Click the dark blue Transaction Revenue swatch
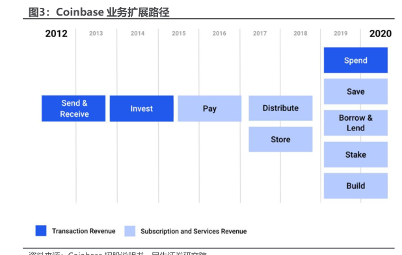Viewport: 402px width, 255px height. coord(41,231)
